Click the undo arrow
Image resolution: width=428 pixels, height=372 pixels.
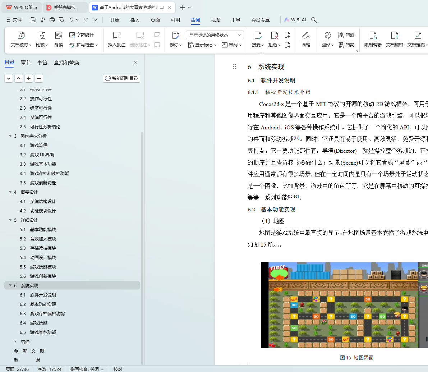[x=71, y=20]
